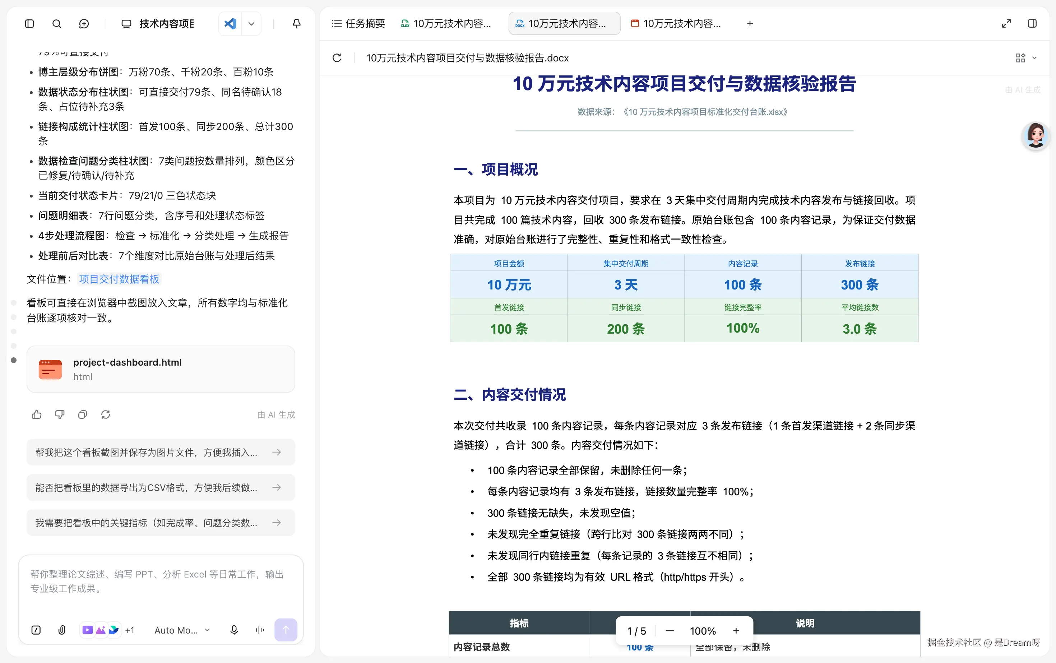Click the 3 天 value cell
The image size is (1056, 663).
pyautogui.click(x=626, y=285)
